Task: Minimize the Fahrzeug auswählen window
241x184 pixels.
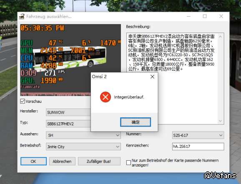Action: click(x=188, y=16)
